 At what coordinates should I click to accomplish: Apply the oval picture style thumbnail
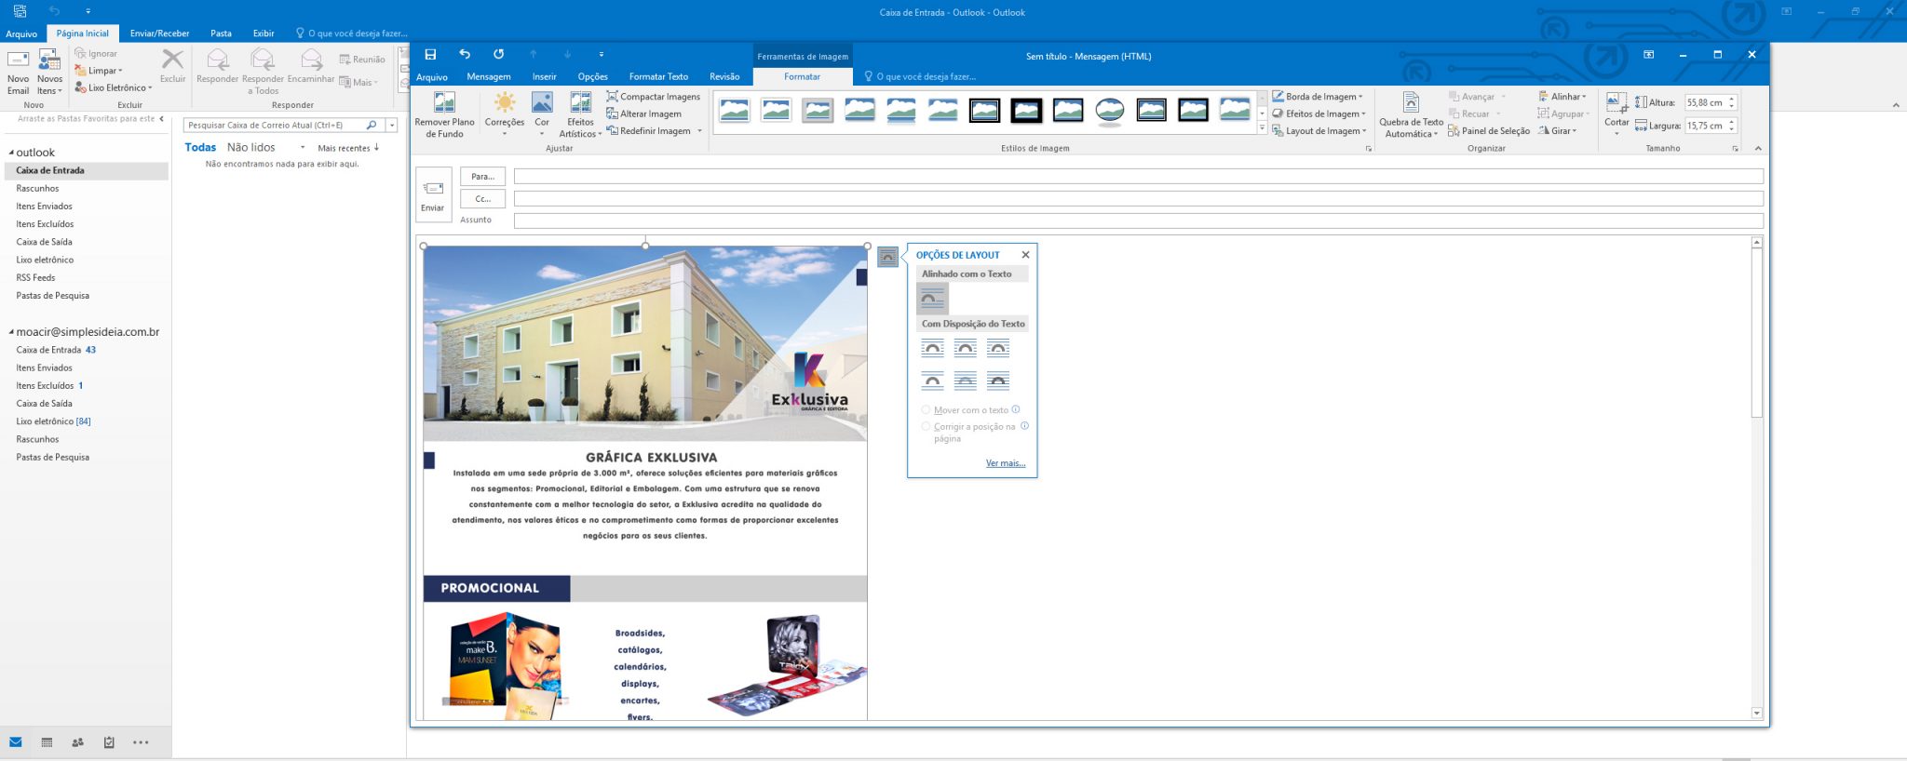[1109, 111]
